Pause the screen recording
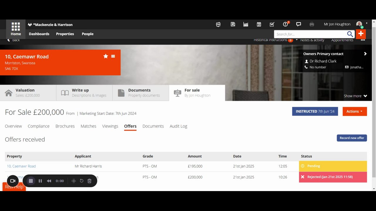Screen dimensions: 376x211 click(x=40, y=181)
